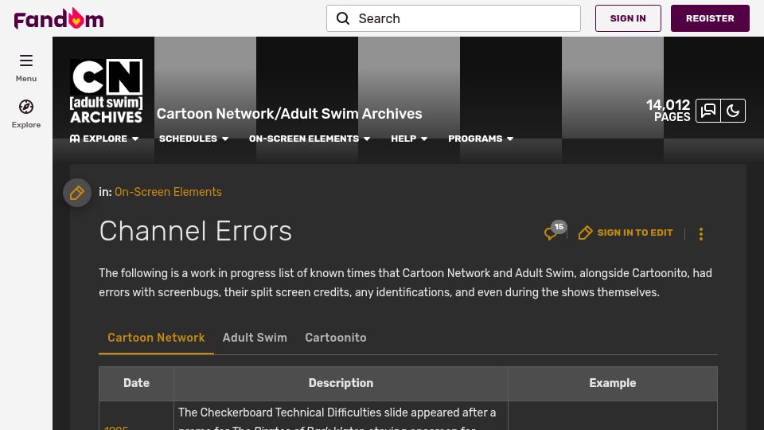Click the round edit pencil button
This screenshot has width=764, height=430.
pyautogui.click(x=77, y=193)
